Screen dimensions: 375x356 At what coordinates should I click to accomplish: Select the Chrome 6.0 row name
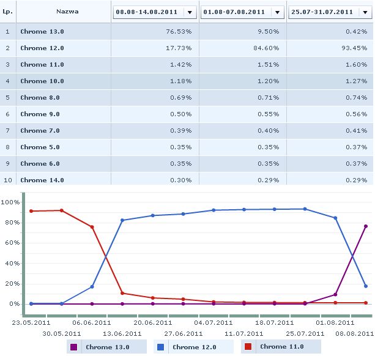(40, 163)
